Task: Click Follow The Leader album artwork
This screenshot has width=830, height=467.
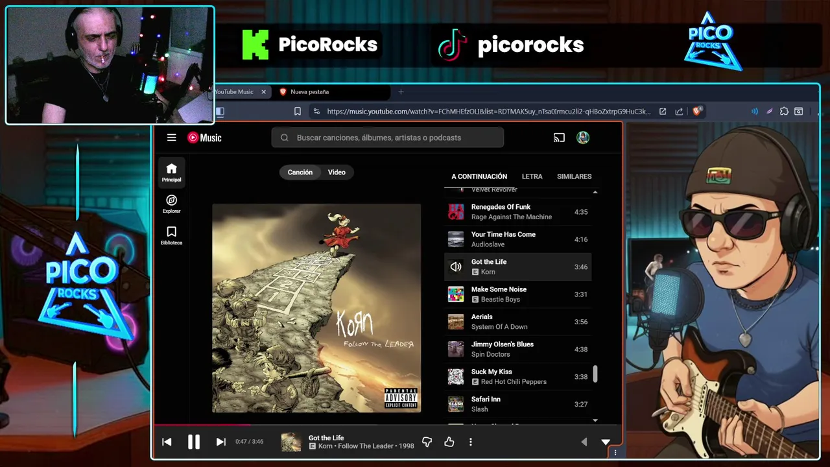Action: tap(316, 308)
